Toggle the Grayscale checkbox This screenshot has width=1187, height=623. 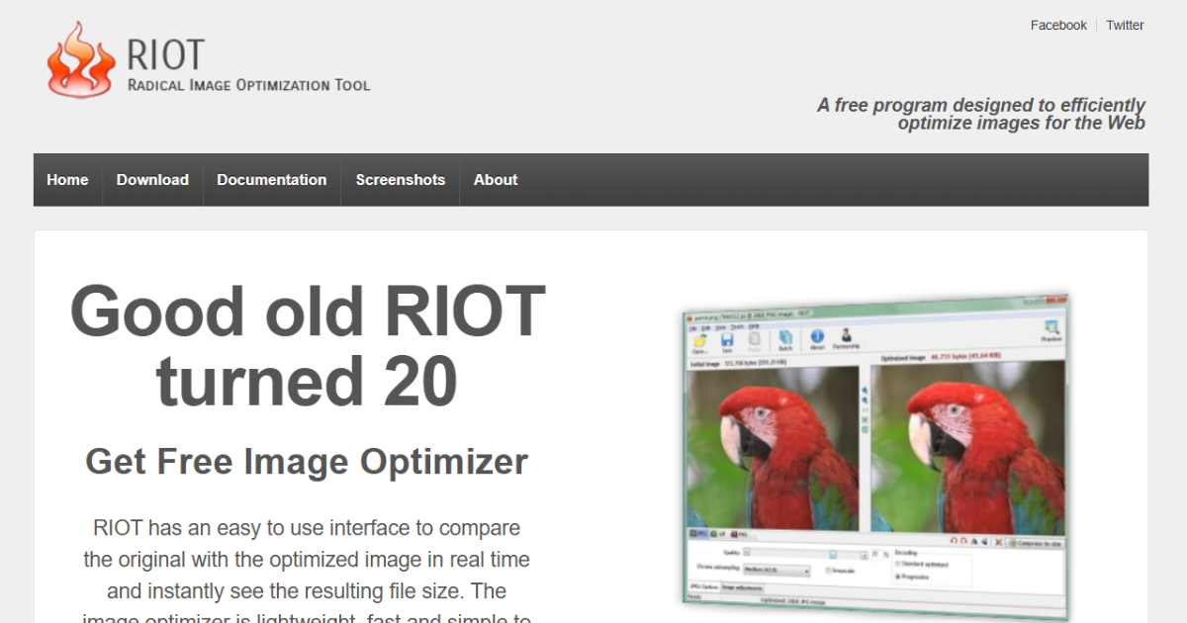(x=829, y=572)
